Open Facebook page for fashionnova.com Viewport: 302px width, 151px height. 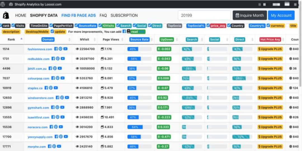click(x=56, y=49)
